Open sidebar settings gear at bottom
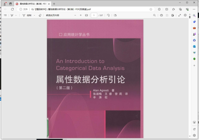 click(x=194, y=135)
